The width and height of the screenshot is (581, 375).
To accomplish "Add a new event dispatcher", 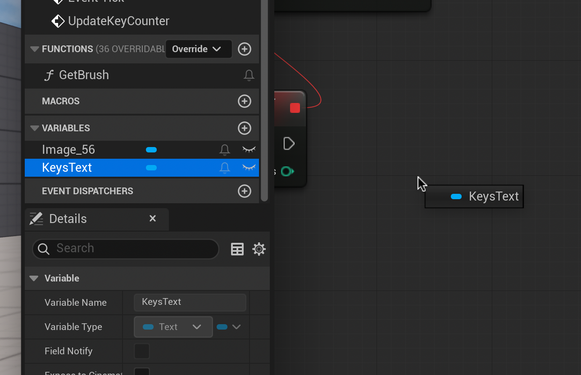I will coord(244,191).
